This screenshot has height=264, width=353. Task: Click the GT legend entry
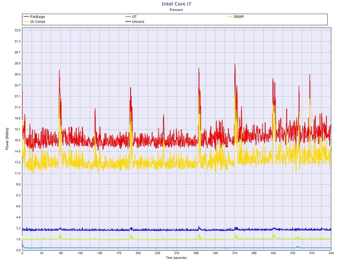[x=131, y=17]
